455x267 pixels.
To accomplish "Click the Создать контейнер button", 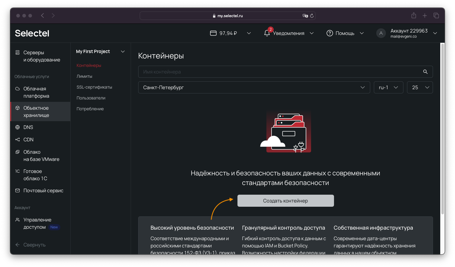I will pyautogui.click(x=286, y=201).
